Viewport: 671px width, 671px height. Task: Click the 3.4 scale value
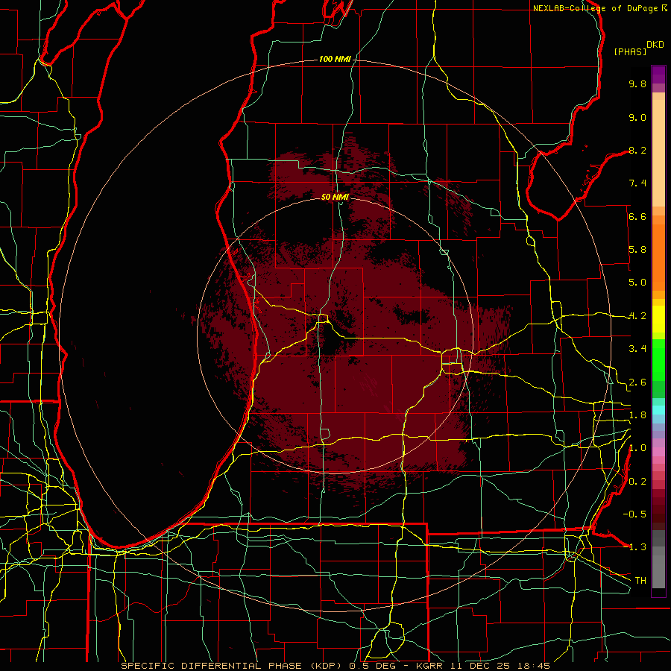pos(637,349)
